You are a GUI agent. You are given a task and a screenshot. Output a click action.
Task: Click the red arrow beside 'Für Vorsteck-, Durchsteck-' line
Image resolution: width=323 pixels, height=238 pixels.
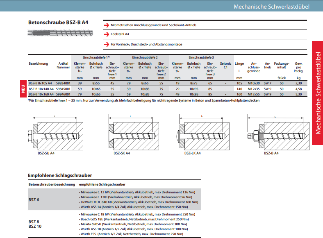click(106, 44)
